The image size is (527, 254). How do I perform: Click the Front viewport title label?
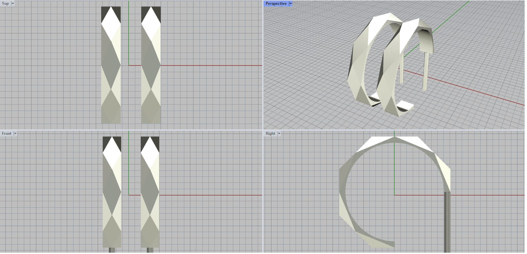(x=7, y=134)
